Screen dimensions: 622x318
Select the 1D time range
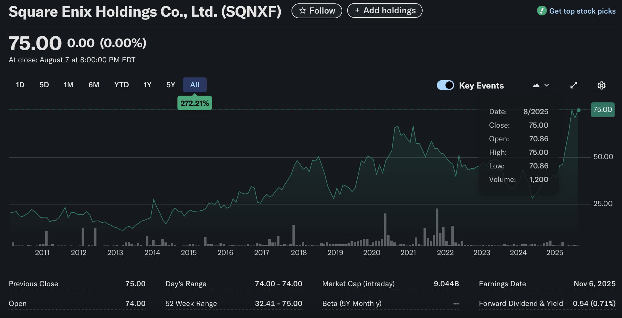point(20,85)
